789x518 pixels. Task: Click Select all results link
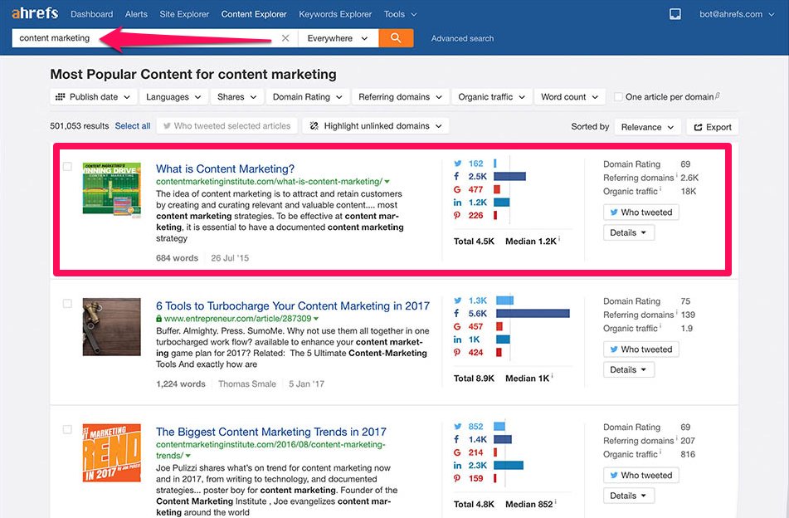133,126
